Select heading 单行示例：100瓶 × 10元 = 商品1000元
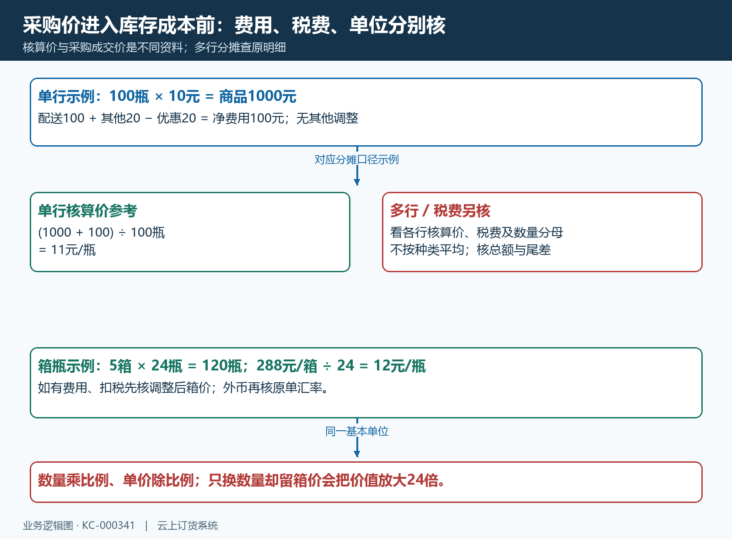This screenshot has width=732, height=539. click(167, 96)
